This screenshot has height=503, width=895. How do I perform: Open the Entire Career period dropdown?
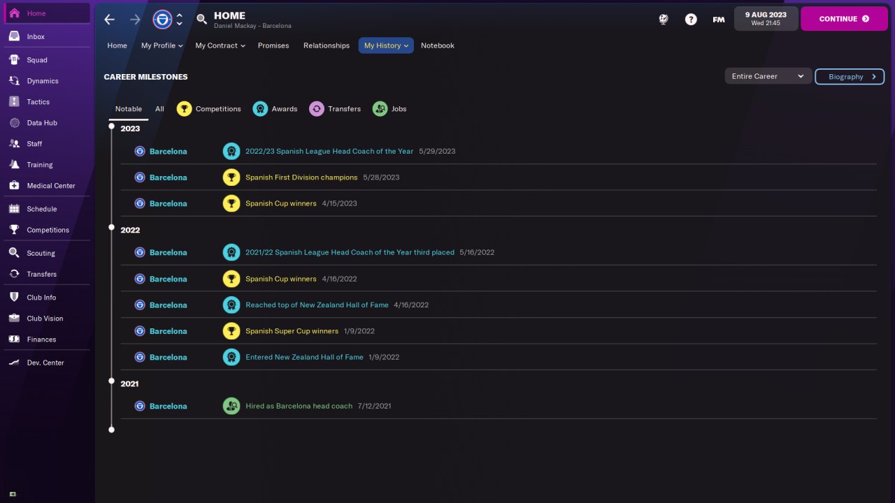[768, 76]
